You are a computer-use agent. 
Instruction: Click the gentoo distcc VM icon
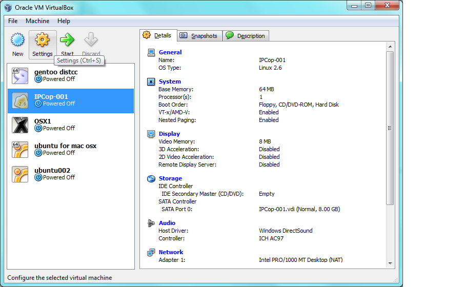tap(20, 76)
